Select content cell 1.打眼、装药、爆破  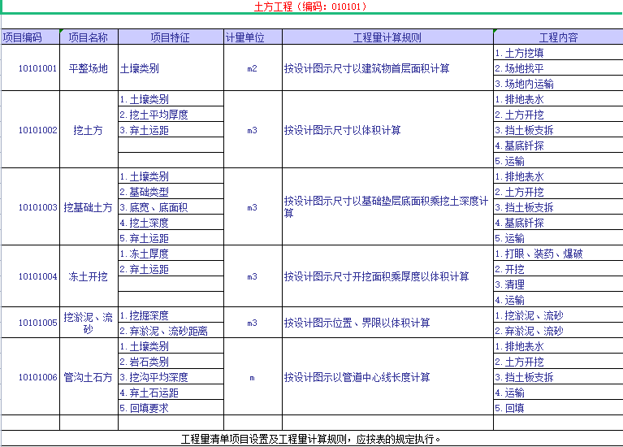coord(558,254)
